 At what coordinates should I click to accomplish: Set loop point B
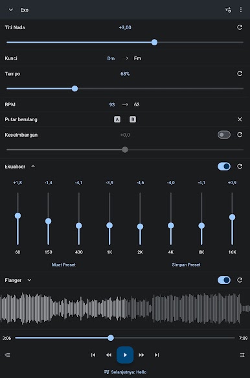(133, 119)
